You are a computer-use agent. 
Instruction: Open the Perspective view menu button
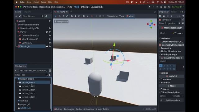61,21
